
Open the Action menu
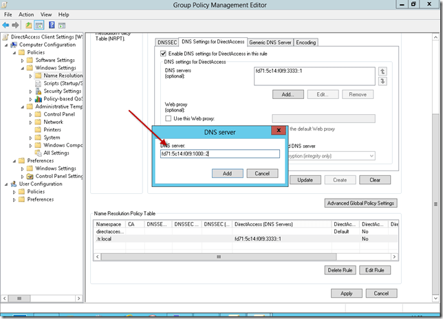(x=26, y=14)
